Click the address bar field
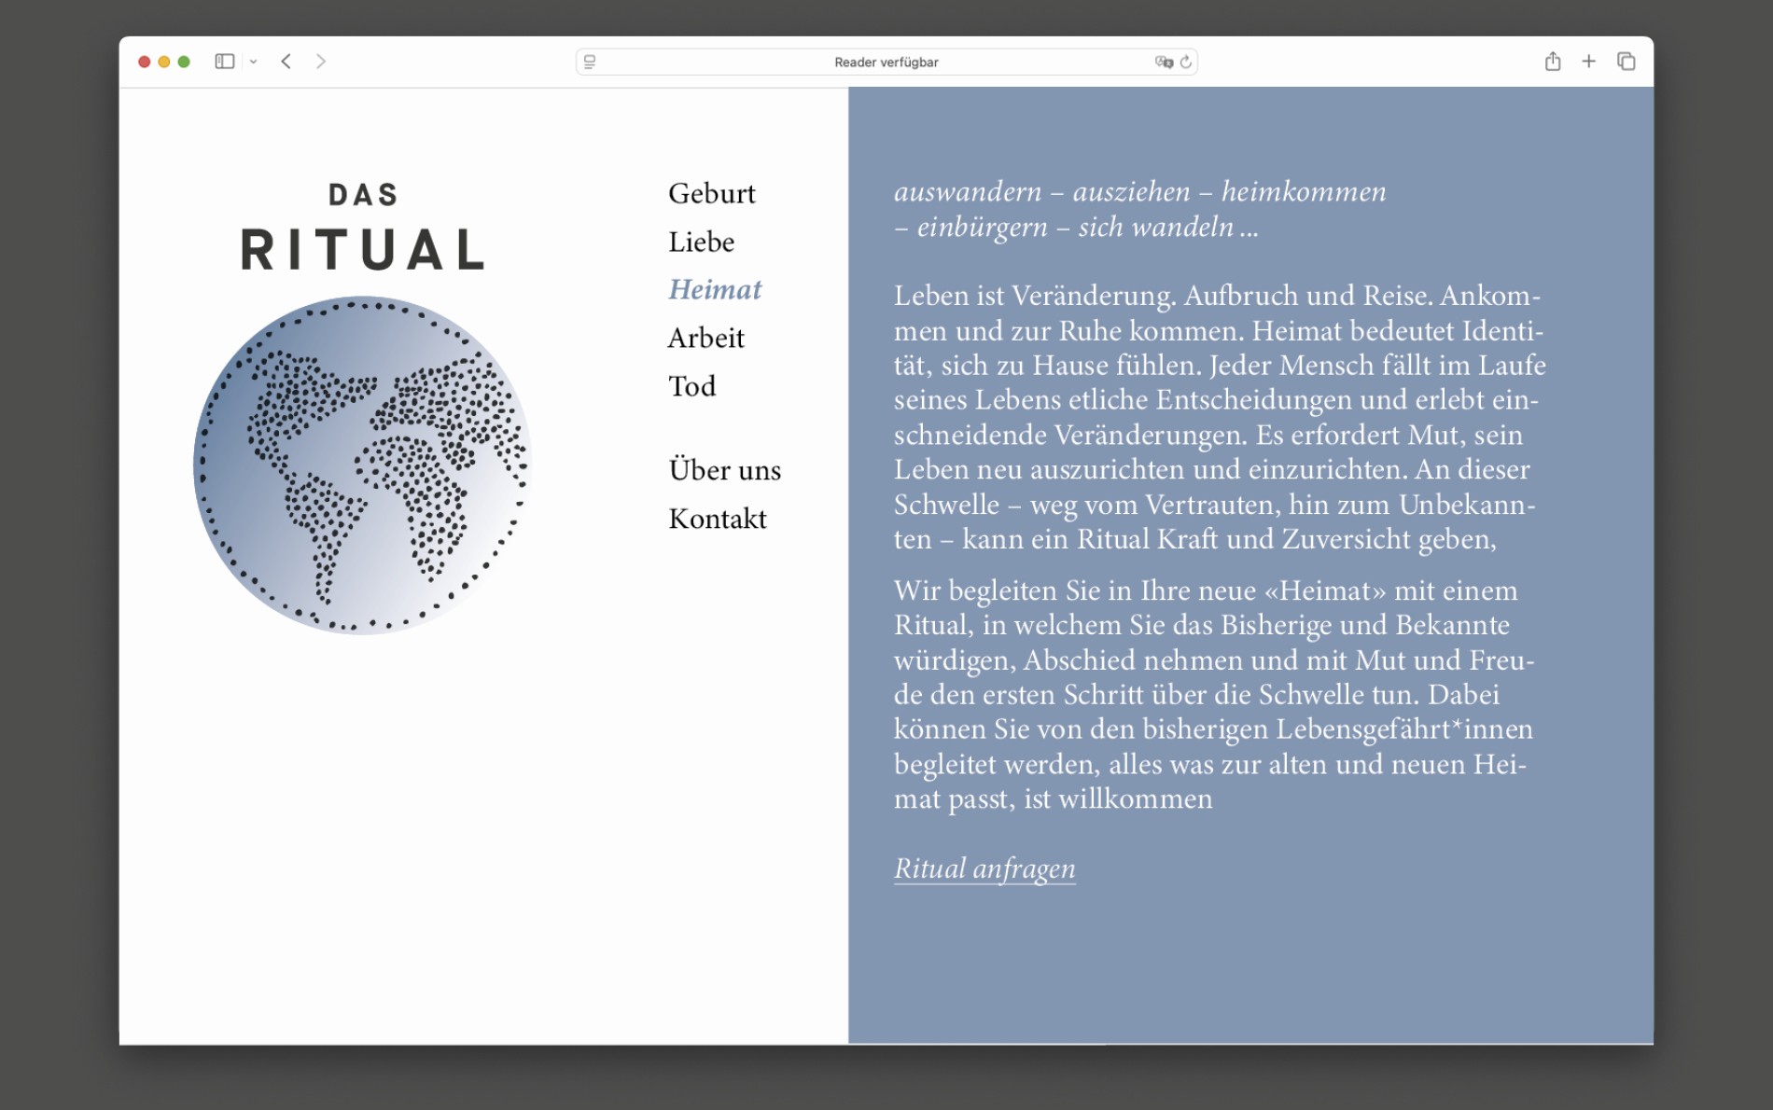 point(886,62)
